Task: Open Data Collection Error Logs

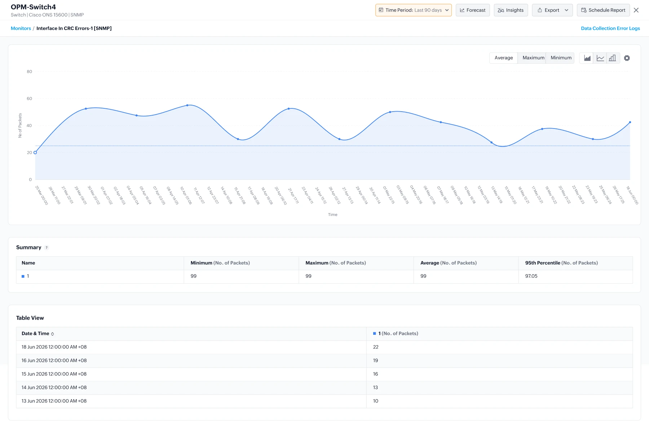Action: point(610,28)
